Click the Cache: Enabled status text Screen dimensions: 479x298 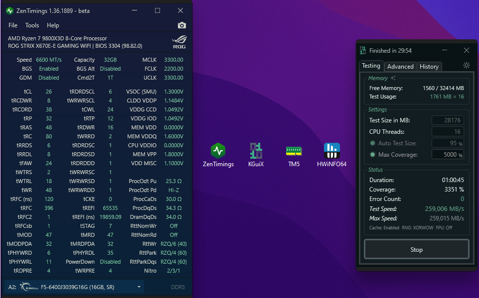tap(384, 227)
